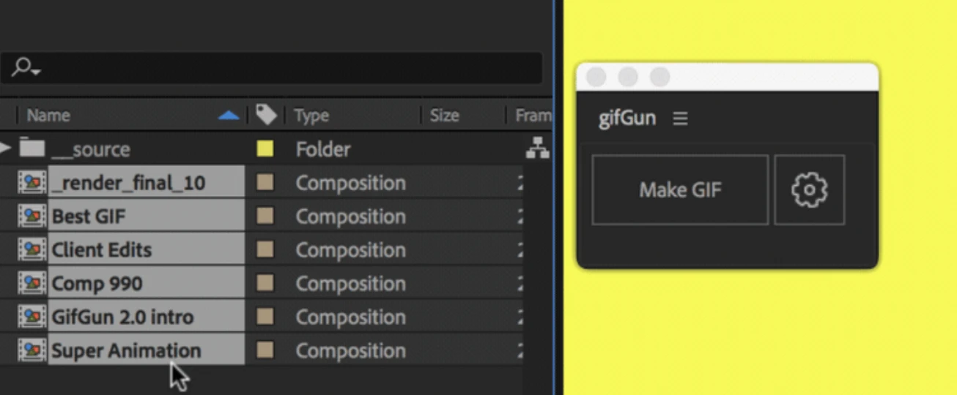Select the Super Animation composition
The image size is (957, 395).
coord(125,351)
